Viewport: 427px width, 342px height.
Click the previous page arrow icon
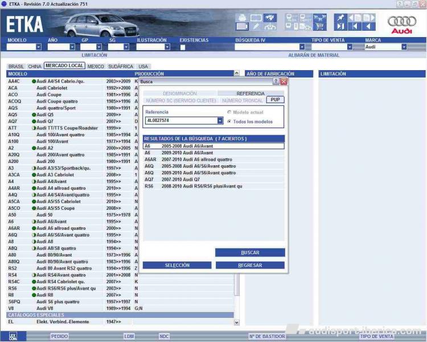coord(355,18)
